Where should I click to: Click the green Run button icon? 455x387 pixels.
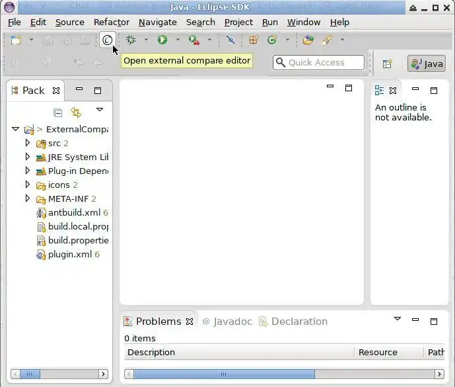point(162,40)
